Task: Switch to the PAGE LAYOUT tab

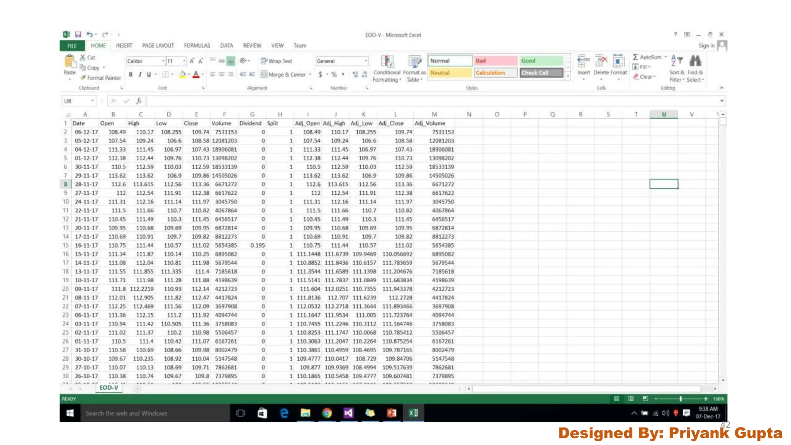Action: [x=158, y=46]
